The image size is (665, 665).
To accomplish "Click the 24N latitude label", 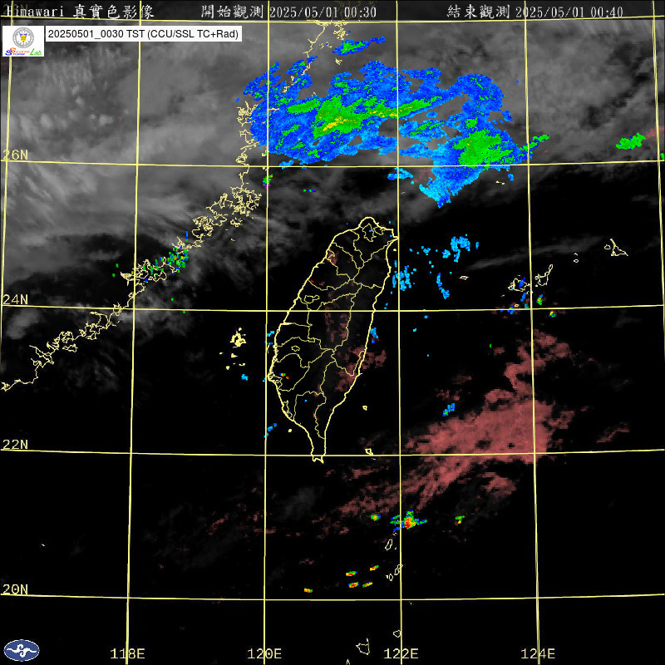I will (x=15, y=300).
